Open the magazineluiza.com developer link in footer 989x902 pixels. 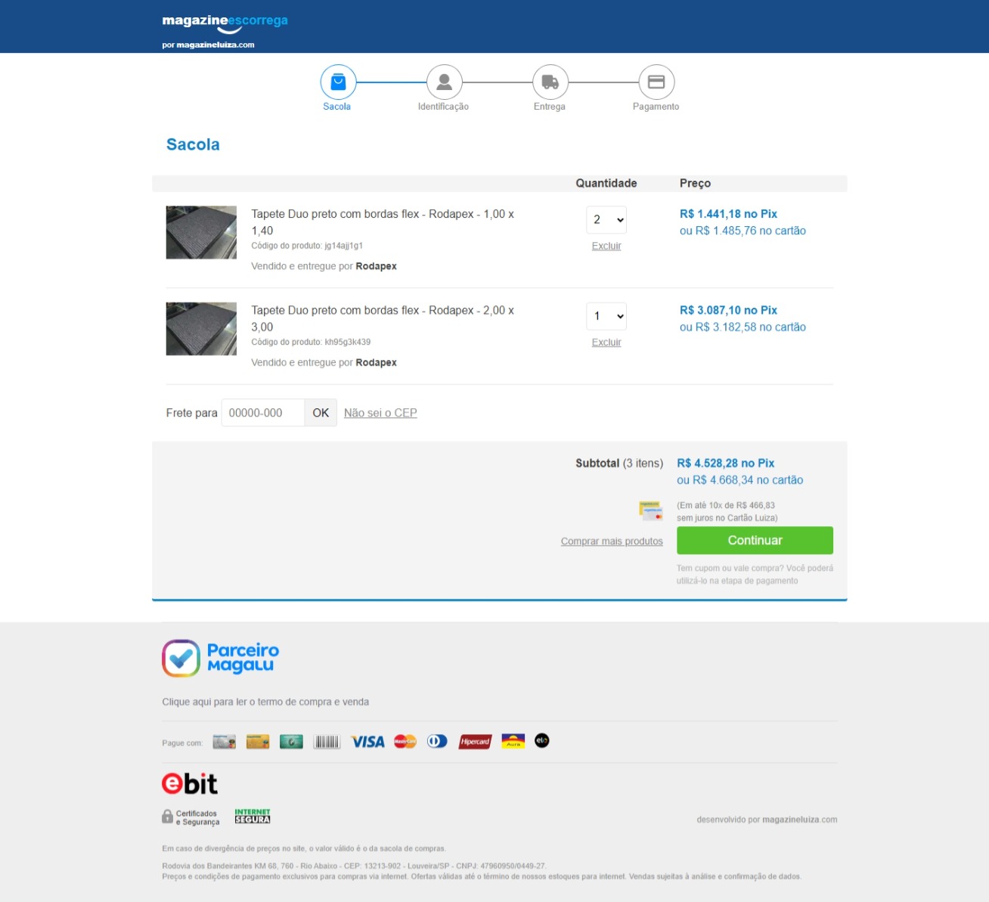(799, 820)
